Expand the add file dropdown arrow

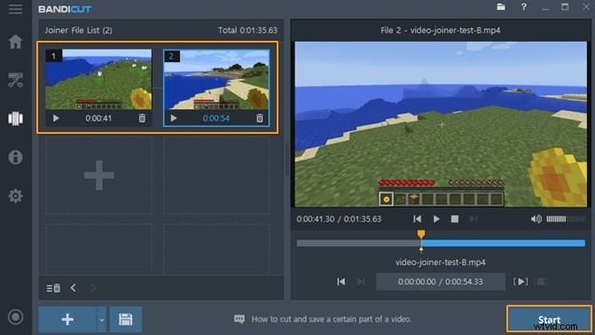click(x=102, y=319)
